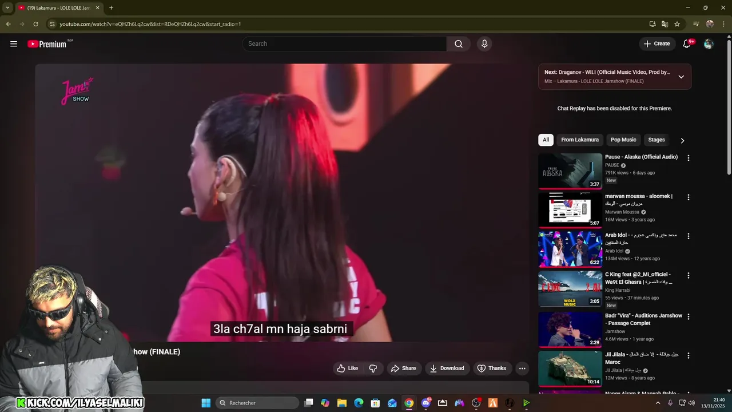This screenshot has width=732, height=412.
Task: Select the Pop Music filter chip
Action: [623, 140]
